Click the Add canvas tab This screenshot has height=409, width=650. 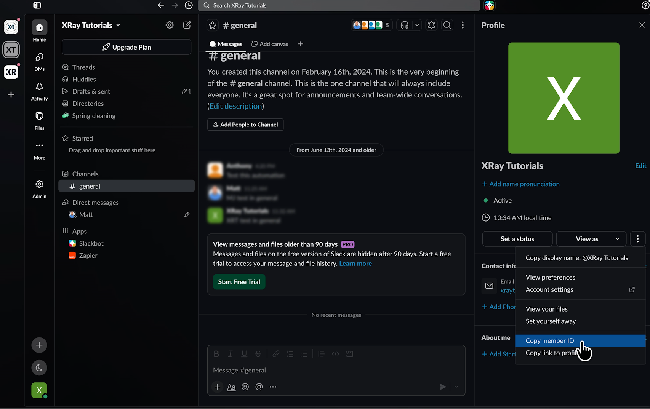coord(270,44)
